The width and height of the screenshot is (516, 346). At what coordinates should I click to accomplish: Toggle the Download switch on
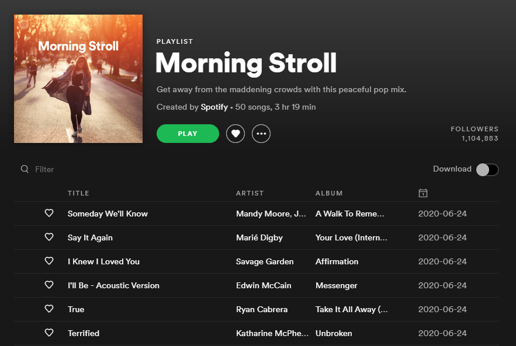(486, 169)
